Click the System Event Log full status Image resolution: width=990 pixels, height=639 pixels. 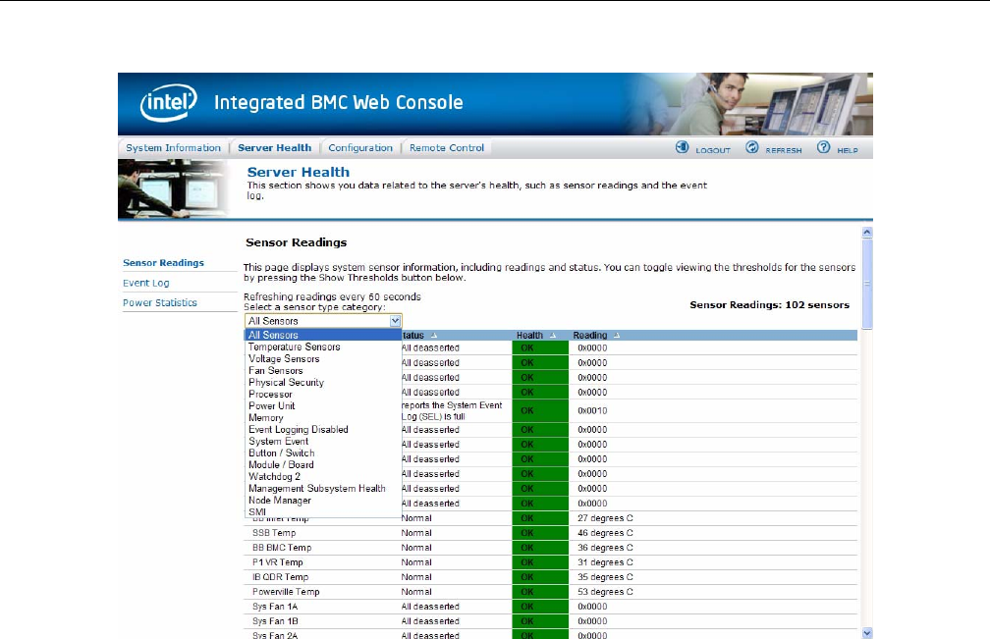[x=452, y=410]
